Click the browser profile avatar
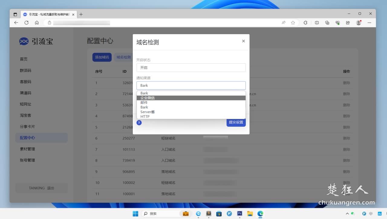 [x=358, y=23]
